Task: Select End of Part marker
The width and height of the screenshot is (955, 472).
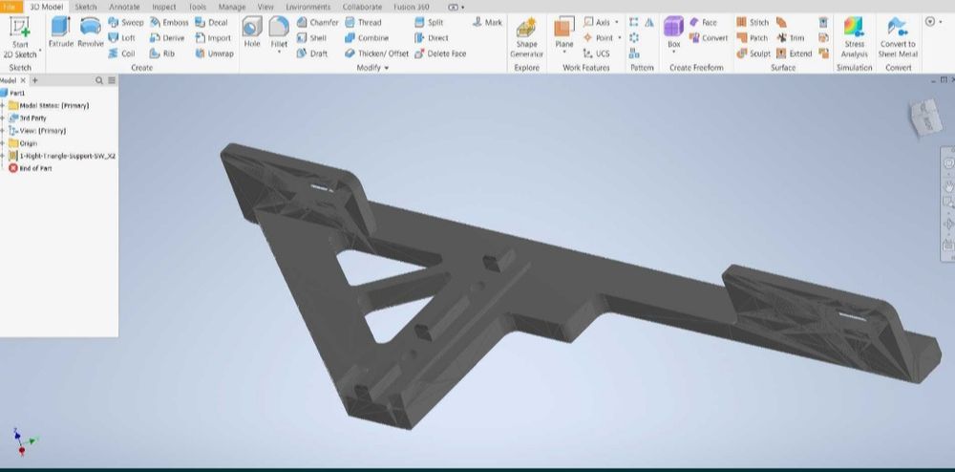Action: point(31,169)
